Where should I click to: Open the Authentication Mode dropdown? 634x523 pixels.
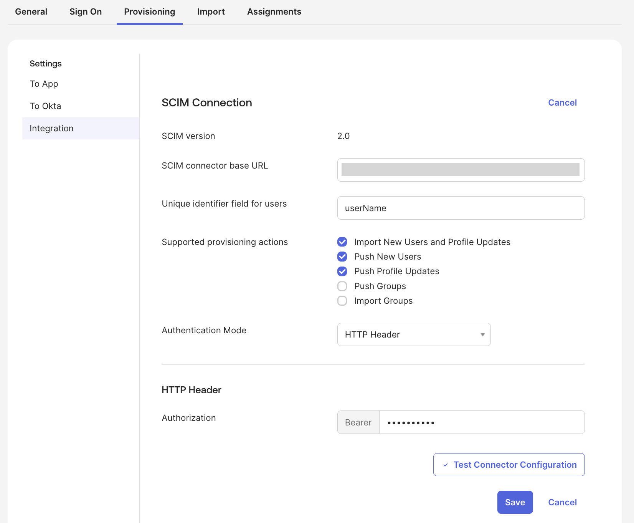click(414, 334)
